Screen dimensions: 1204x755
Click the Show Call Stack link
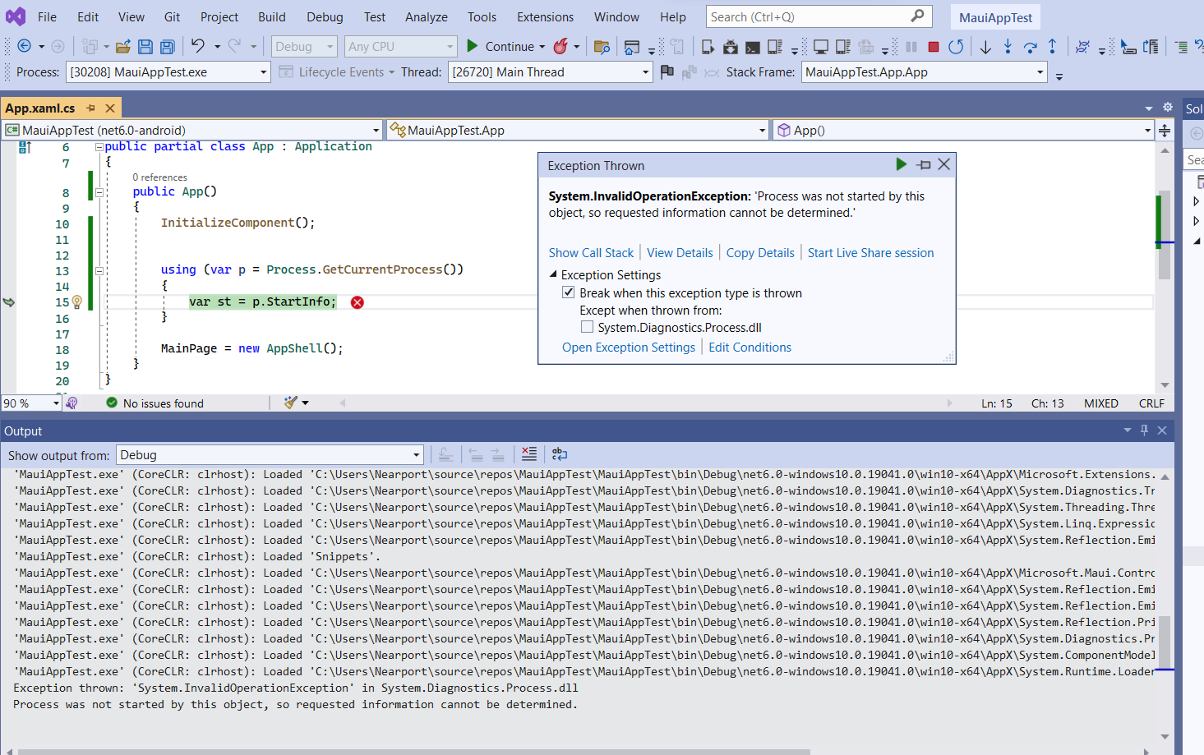point(591,253)
